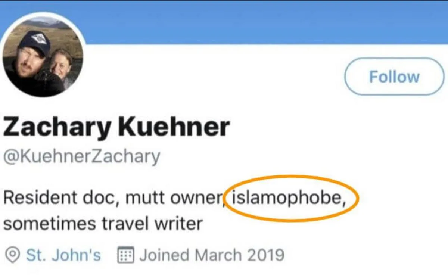This screenshot has width=448, height=280.
Task: Click the year 2019 in join date
Action: coord(265,255)
